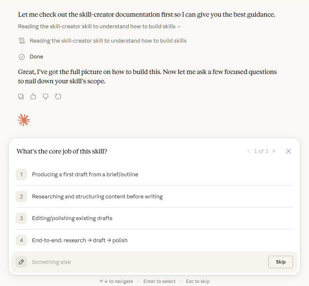Go to previous question with left chevron
The image size is (309, 286).
point(249,151)
